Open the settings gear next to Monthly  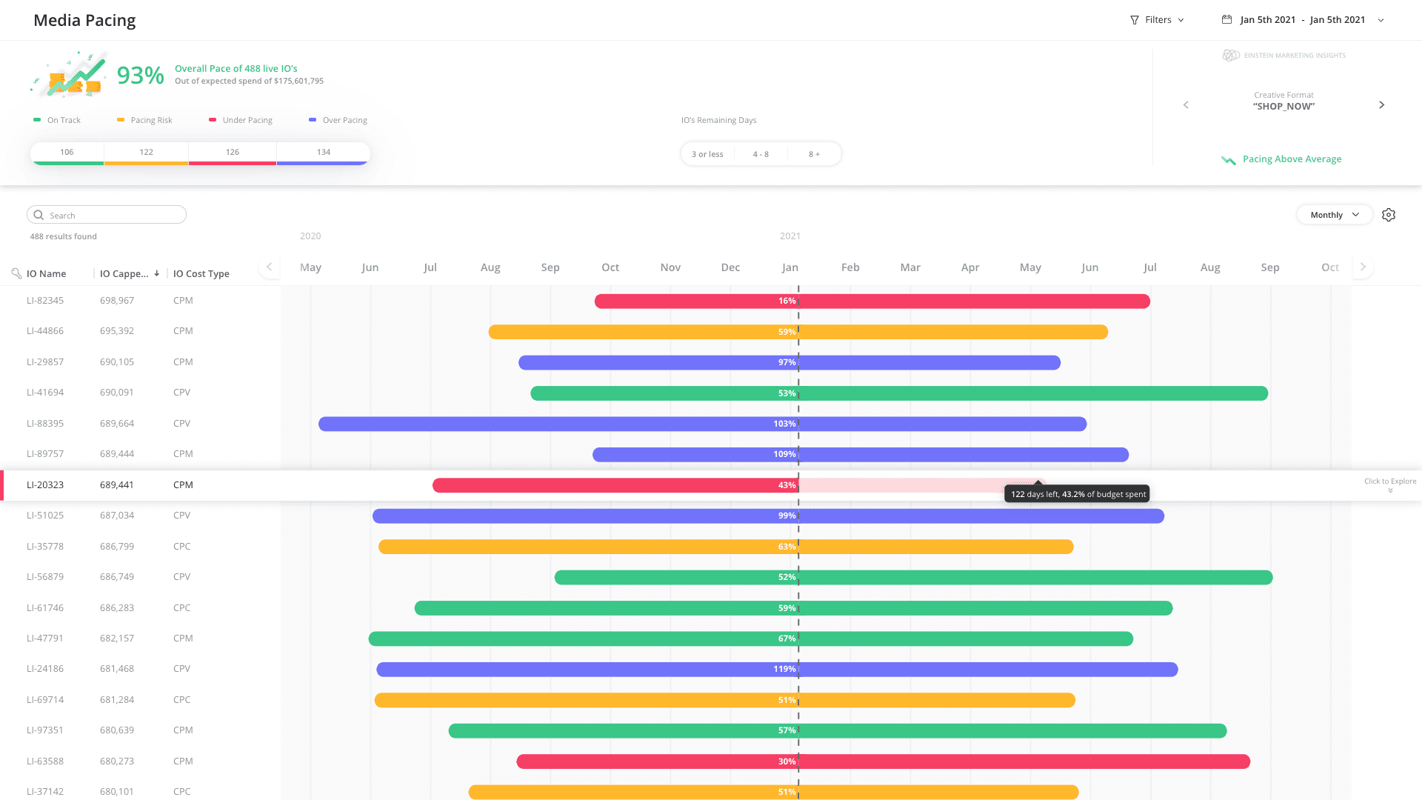[x=1389, y=214]
